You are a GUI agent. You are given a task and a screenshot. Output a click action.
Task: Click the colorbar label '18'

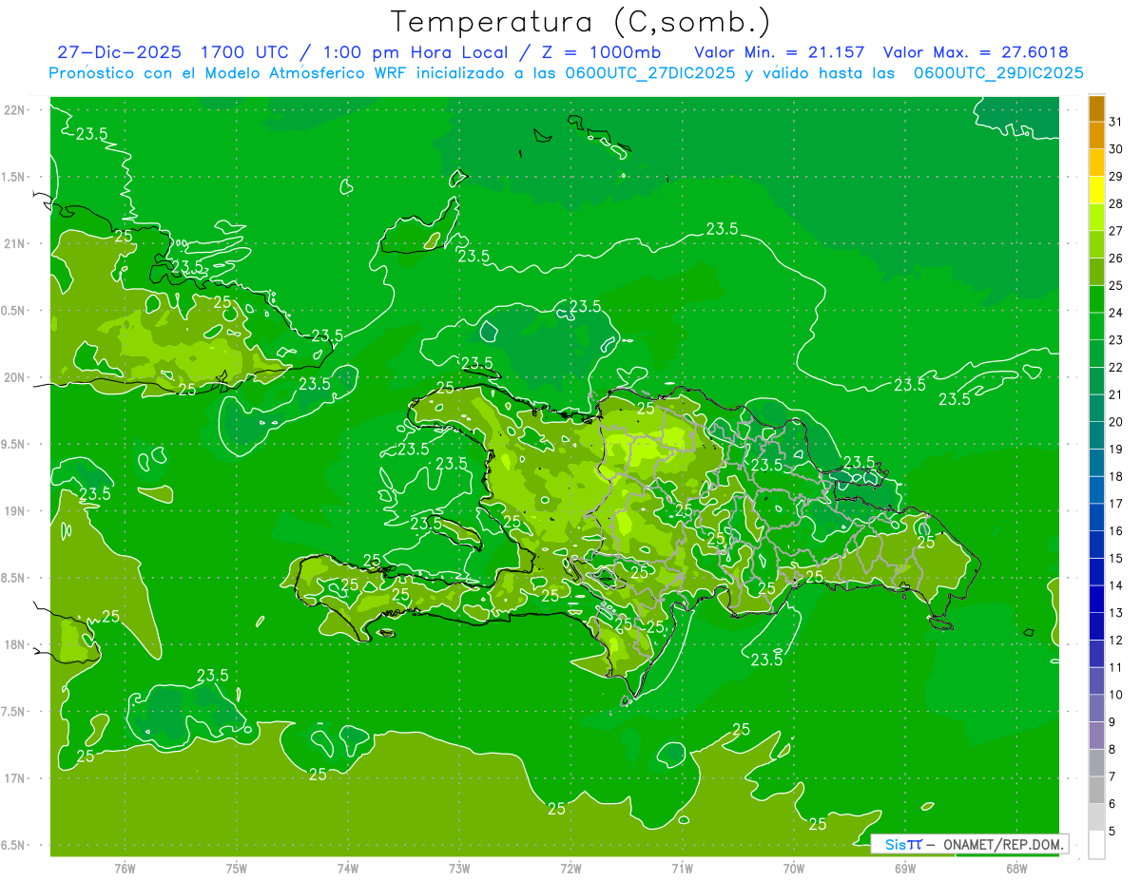[x=1116, y=477]
